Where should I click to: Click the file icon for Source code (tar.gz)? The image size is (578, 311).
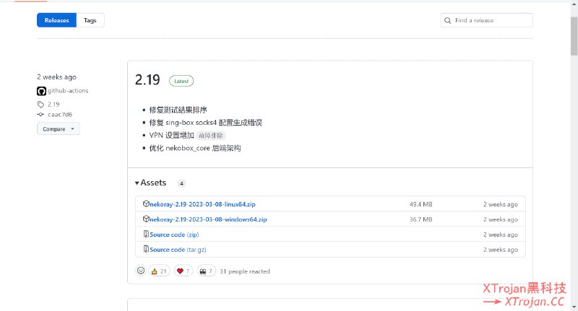tap(145, 249)
